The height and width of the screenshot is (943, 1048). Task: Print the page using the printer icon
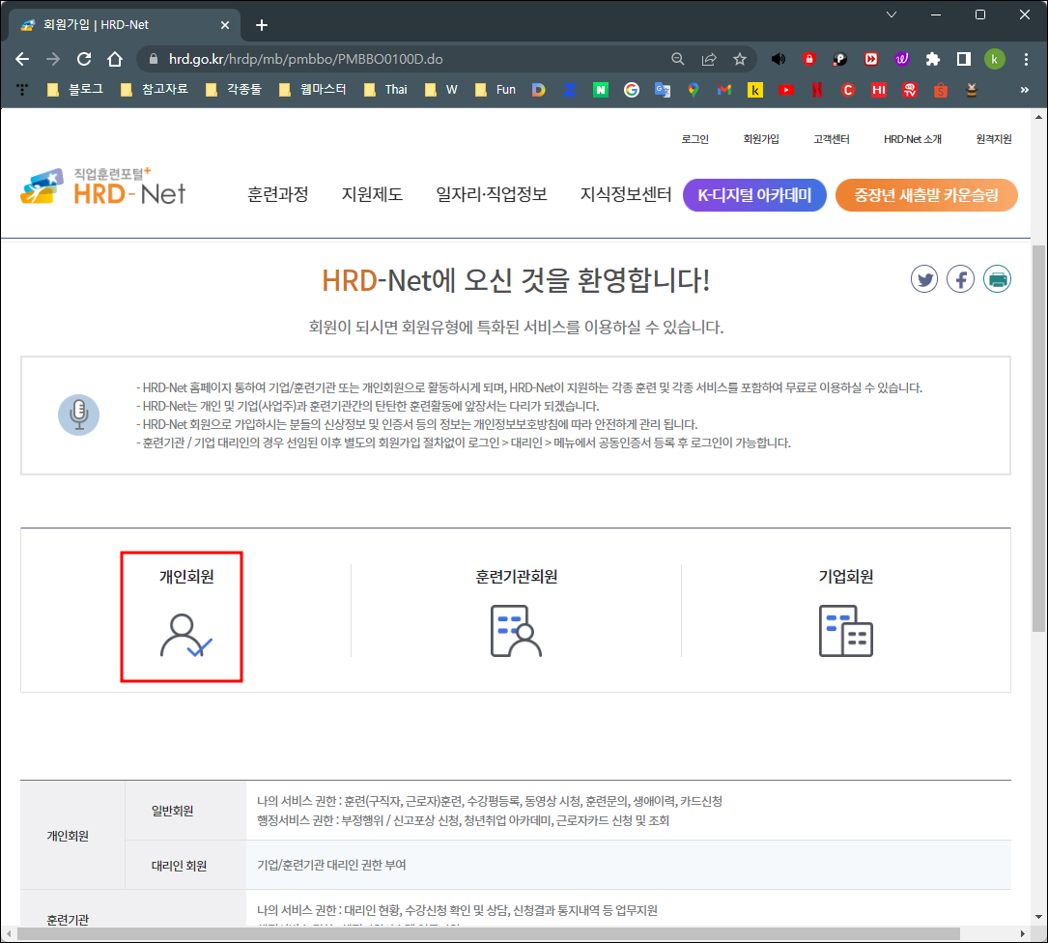(997, 278)
